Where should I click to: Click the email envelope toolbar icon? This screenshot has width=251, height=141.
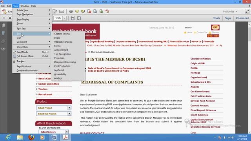tap(62, 11)
